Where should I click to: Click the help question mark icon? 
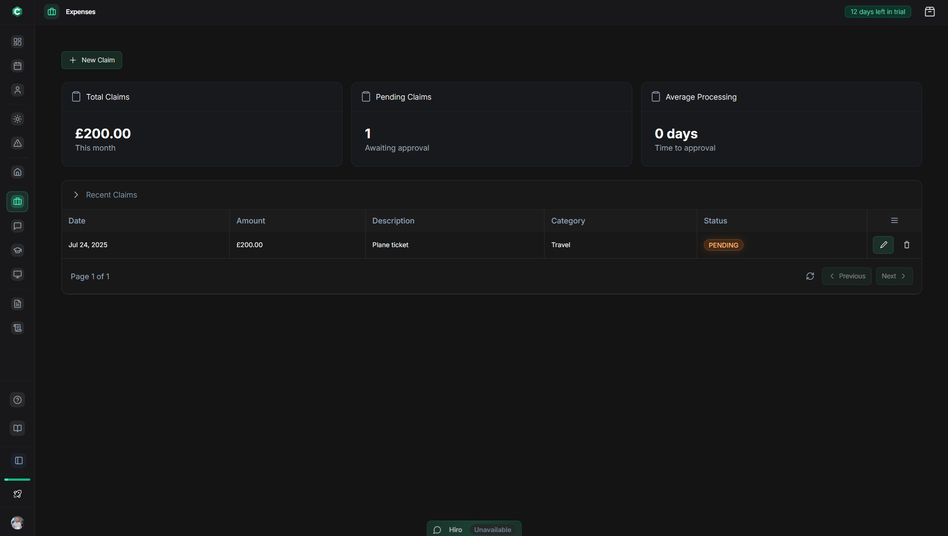tap(18, 400)
